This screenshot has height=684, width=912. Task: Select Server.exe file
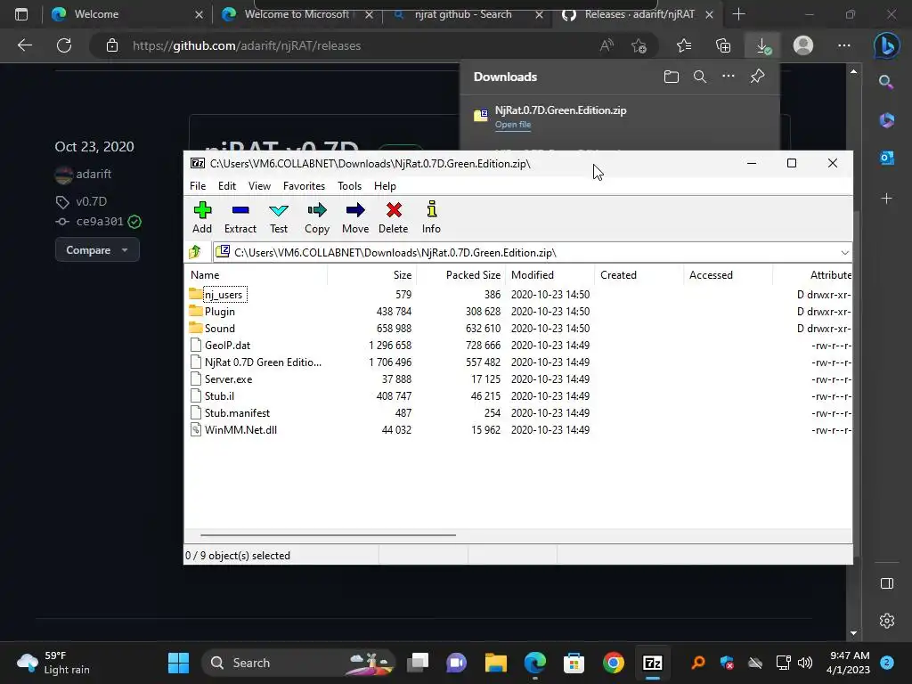tap(229, 379)
